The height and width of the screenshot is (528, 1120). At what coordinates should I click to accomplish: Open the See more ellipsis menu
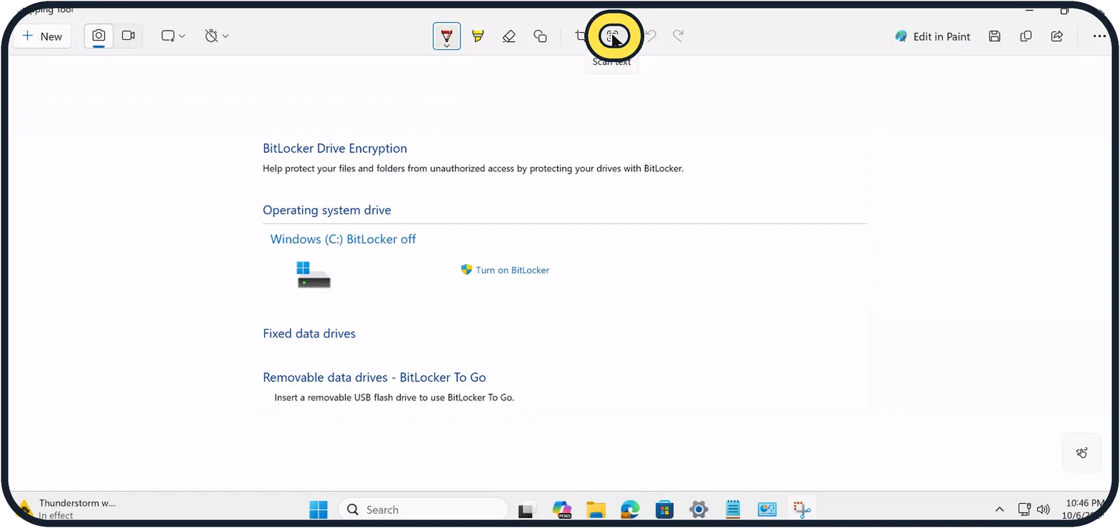click(x=1099, y=36)
